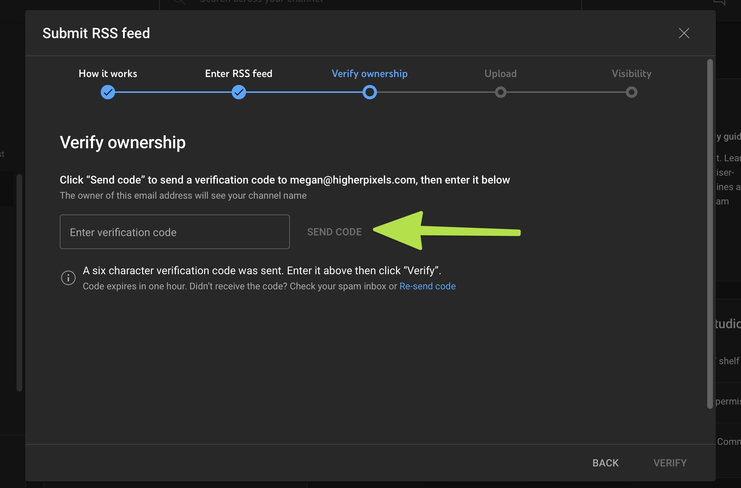Select the Verify ownership step label
The width and height of the screenshot is (741, 488).
click(x=369, y=74)
